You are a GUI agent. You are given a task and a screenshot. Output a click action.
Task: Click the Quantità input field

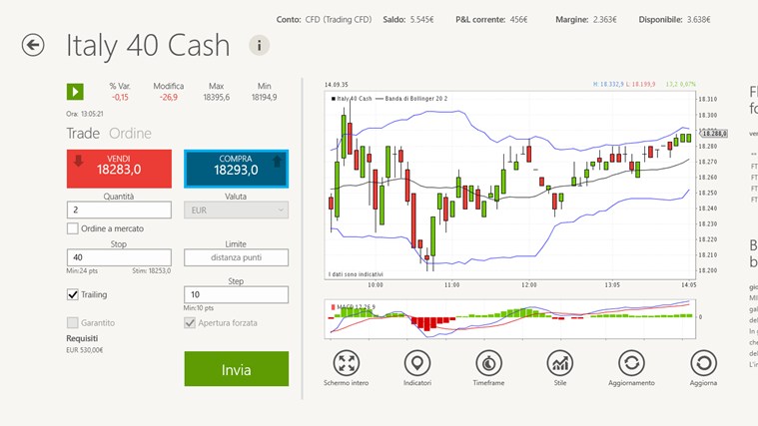118,210
